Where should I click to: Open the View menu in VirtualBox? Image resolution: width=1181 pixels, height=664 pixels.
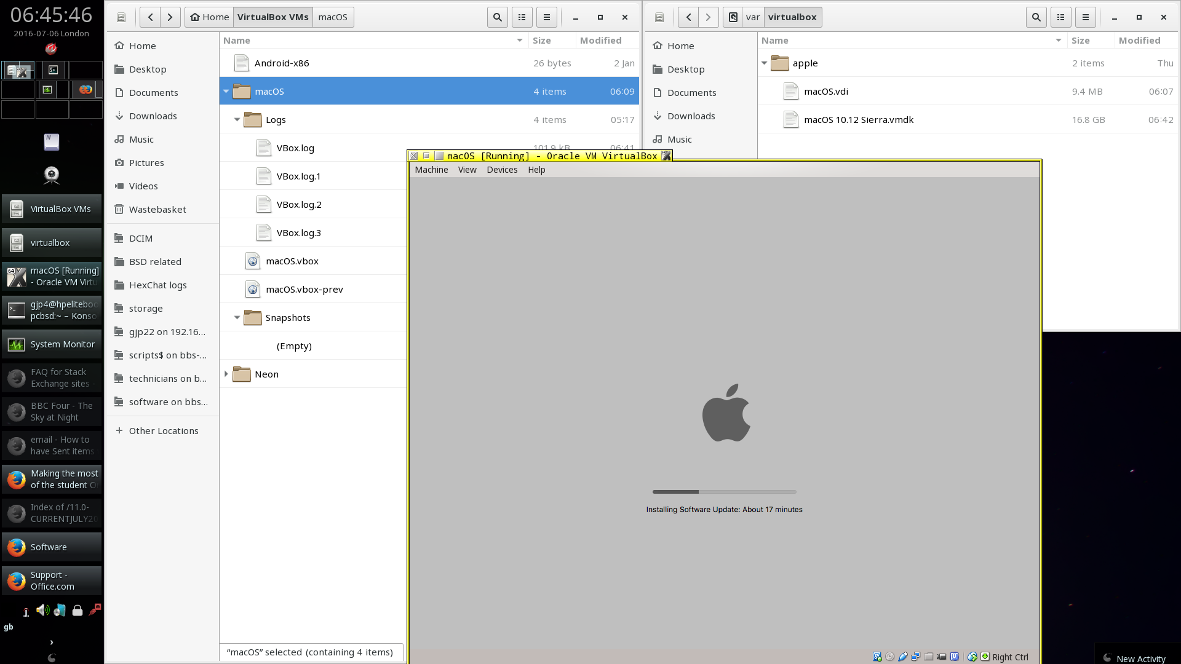pos(467,170)
